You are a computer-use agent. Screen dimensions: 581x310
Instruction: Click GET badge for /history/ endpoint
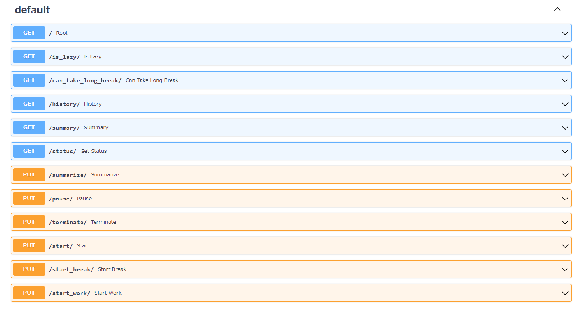[x=29, y=104]
